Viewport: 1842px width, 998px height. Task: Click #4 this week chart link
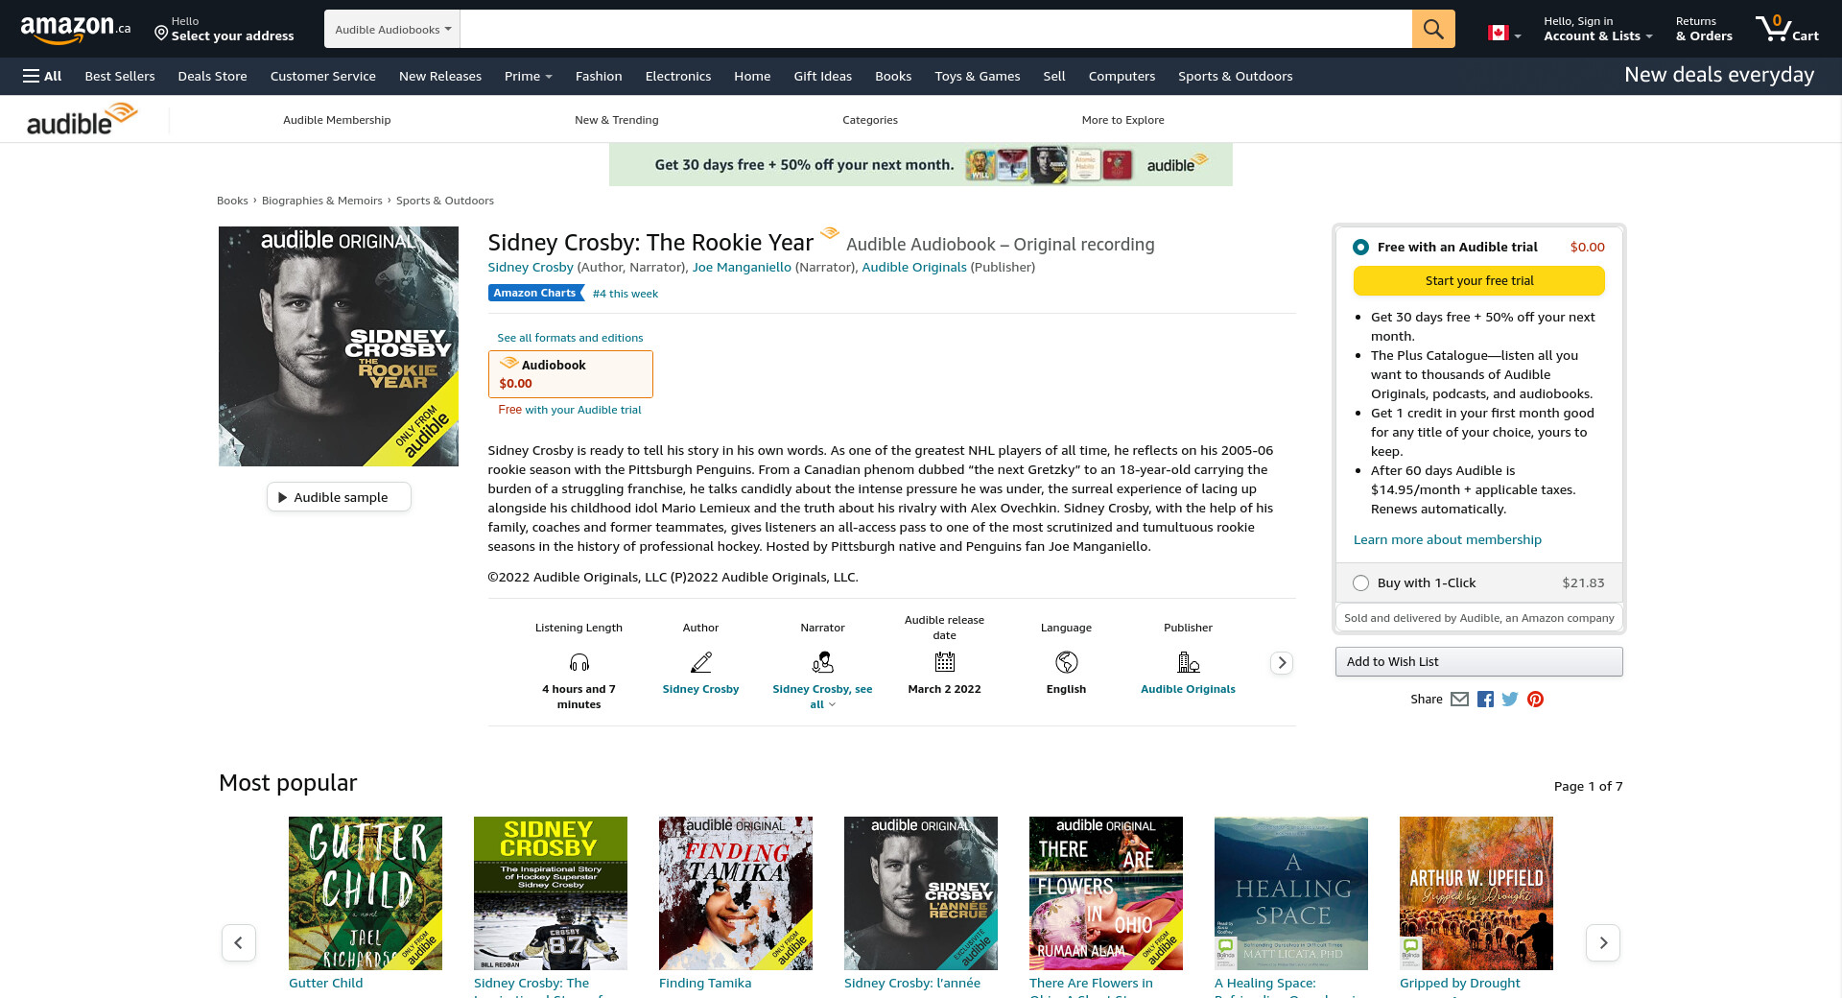point(626,294)
